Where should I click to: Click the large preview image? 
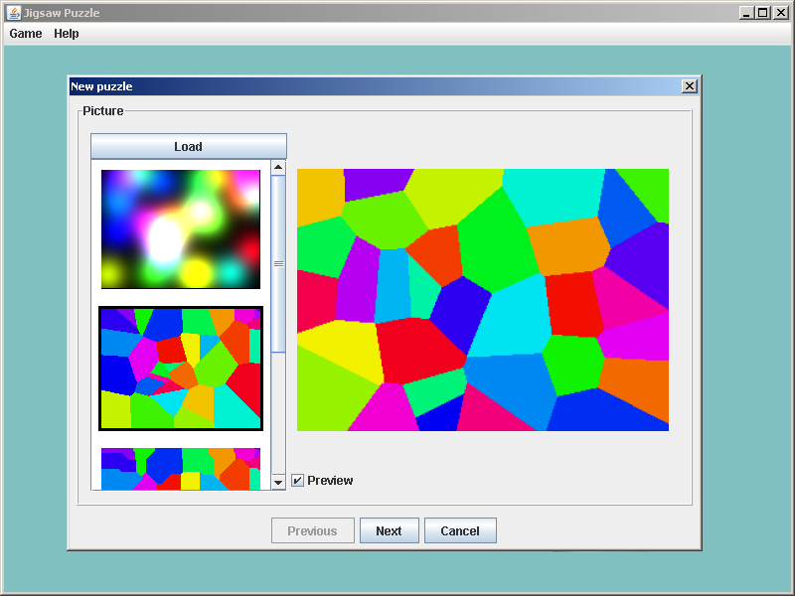click(x=483, y=300)
